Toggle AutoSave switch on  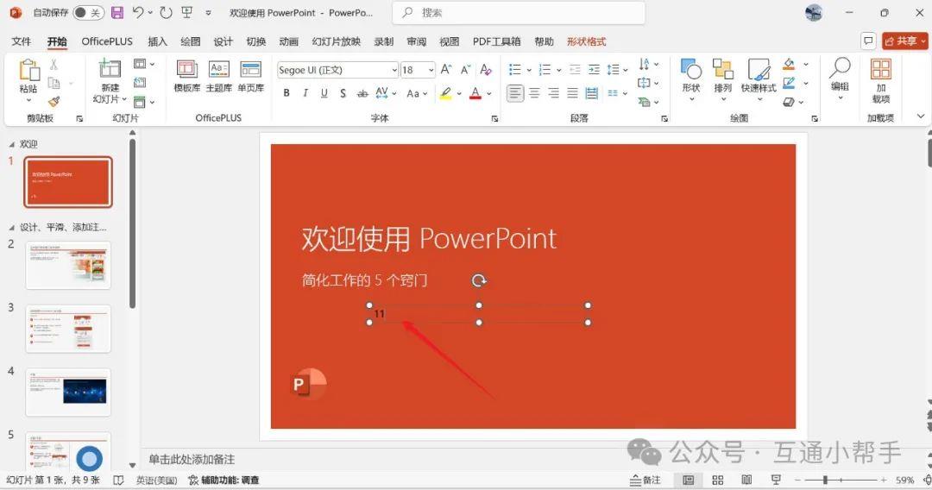(x=88, y=12)
